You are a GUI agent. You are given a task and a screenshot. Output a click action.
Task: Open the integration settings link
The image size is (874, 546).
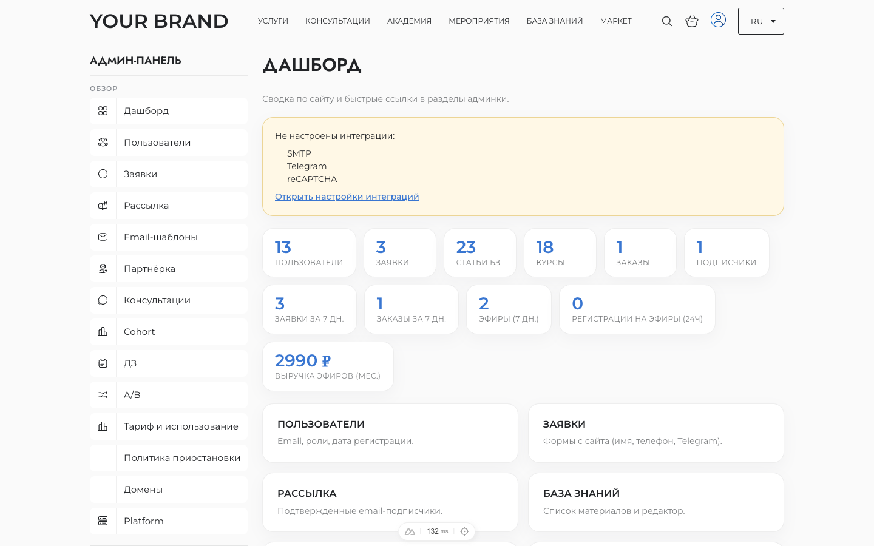click(347, 197)
